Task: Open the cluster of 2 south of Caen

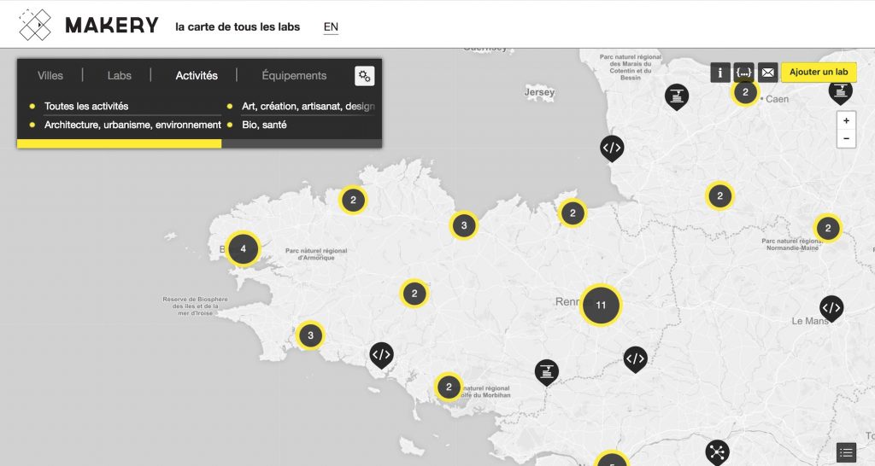Action: pyautogui.click(x=719, y=195)
